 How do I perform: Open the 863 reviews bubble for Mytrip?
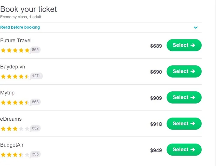35,102
